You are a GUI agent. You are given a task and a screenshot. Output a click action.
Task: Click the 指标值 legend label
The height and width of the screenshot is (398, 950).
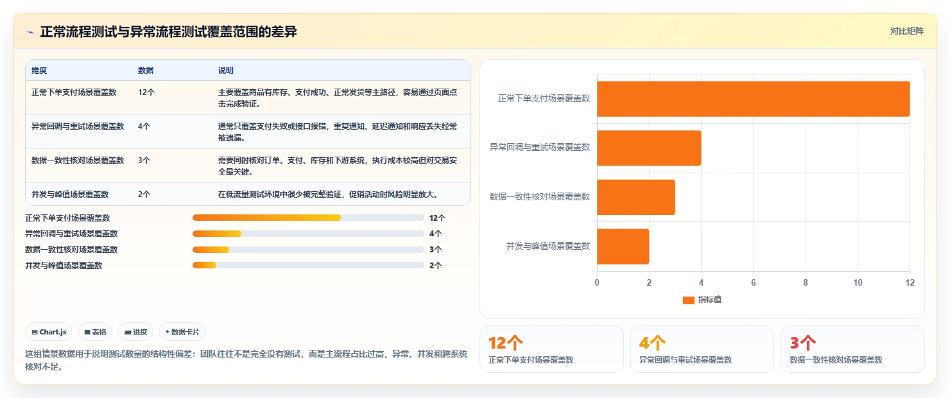pos(710,300)
